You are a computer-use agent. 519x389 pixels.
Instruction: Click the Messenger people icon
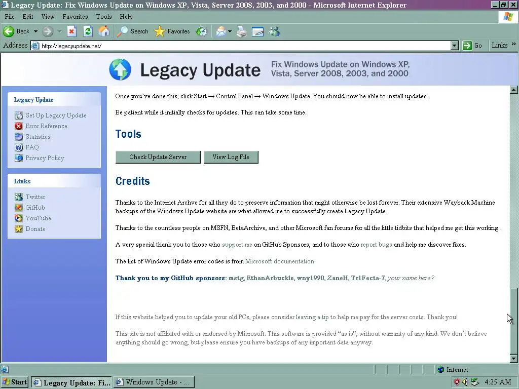click(x=274, y=31)
